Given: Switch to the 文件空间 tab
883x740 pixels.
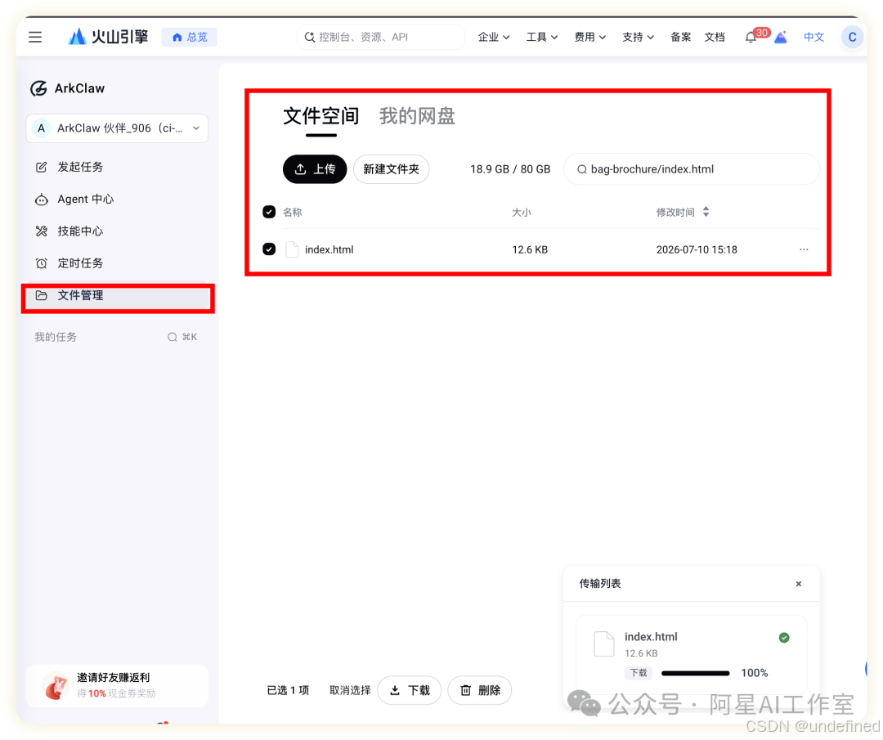Looking at the screenshot, I should pos(321,116).
